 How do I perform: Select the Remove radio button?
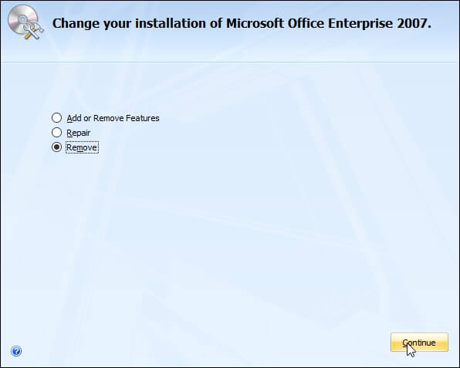coord(56,147)
